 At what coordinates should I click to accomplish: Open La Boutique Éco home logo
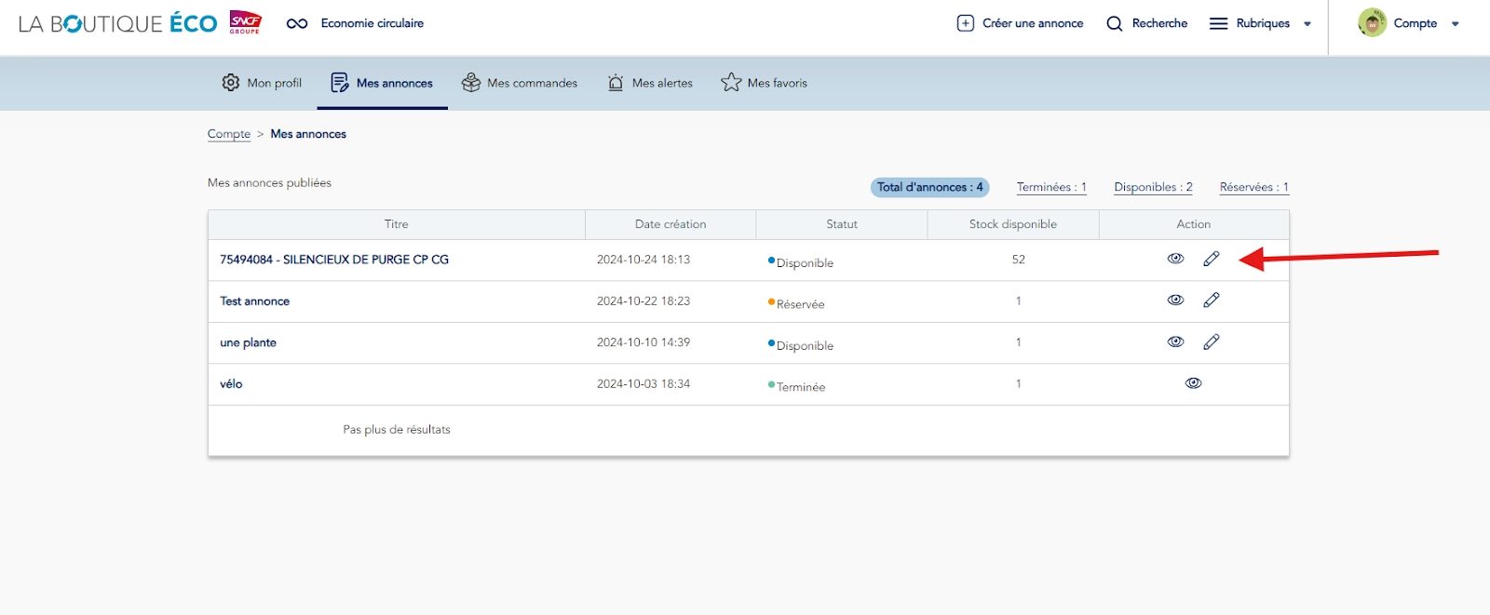pyautogui.click(x=117, y=23)
